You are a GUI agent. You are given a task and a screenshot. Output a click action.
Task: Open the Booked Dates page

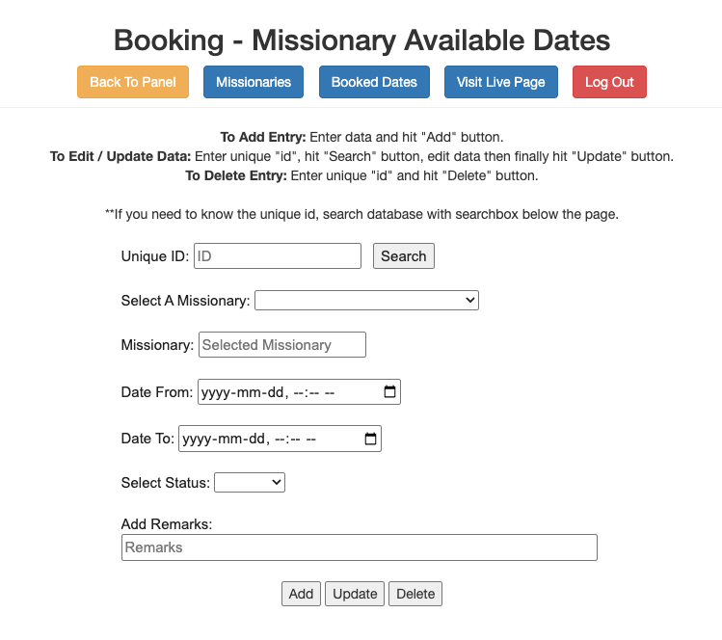374,82
